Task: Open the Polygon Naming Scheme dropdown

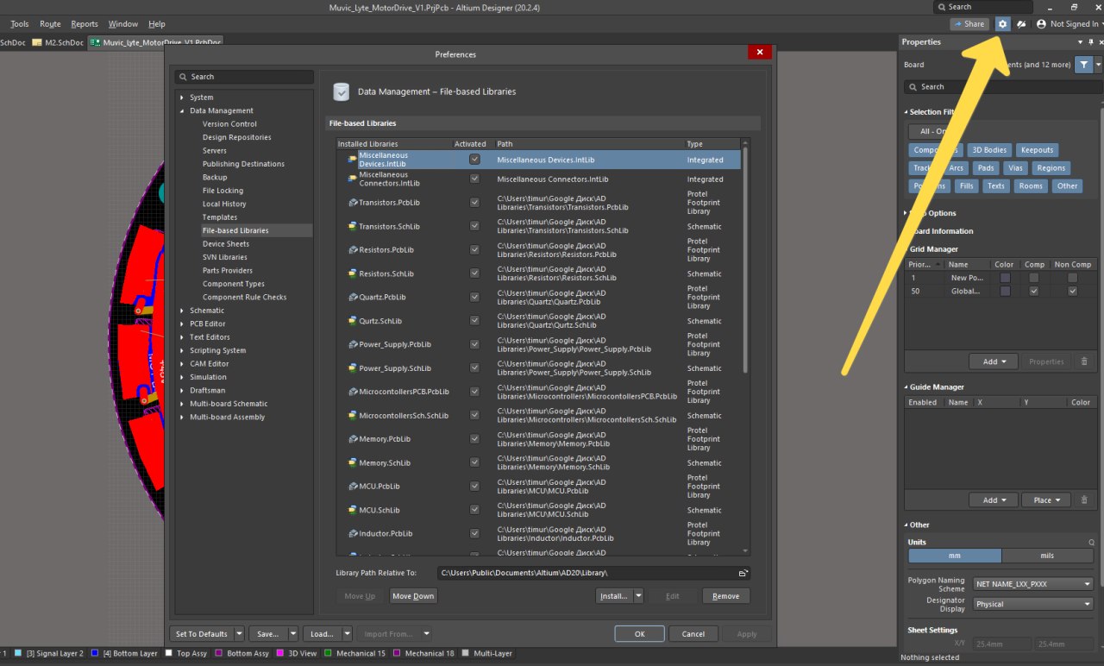Action: (x=1033, y=584)
